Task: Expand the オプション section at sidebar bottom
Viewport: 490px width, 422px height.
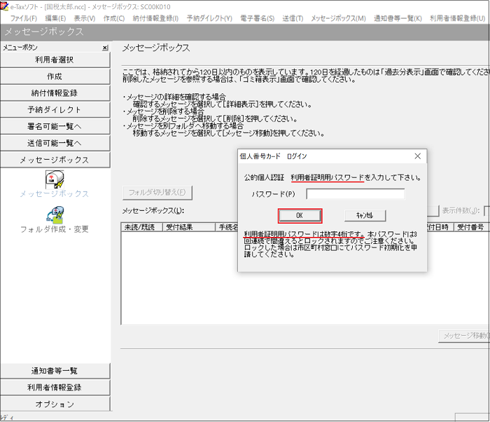Action: click(x=55, y=404)
